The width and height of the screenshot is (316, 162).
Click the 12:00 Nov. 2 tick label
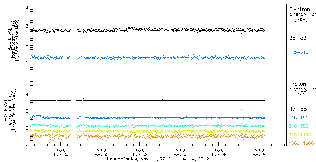(x=100, y=153)
